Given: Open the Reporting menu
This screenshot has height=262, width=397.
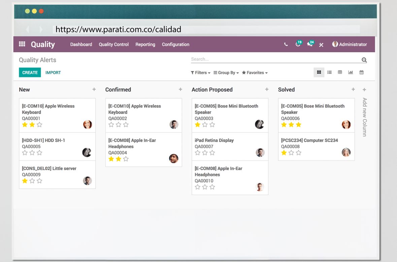Looking at the screenshot, I should (145, 44).
